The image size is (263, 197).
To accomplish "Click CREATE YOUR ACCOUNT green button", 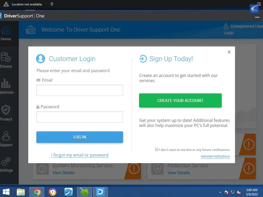I will click(x=180, y=101).
